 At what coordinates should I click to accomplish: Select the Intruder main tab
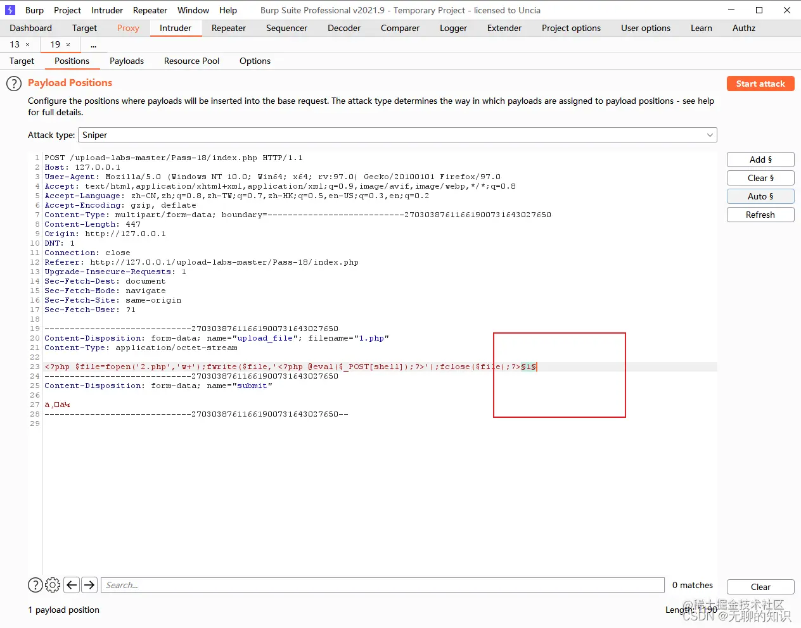tap(176, 28)
